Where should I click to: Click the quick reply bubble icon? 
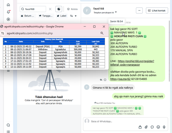[152, 127]
